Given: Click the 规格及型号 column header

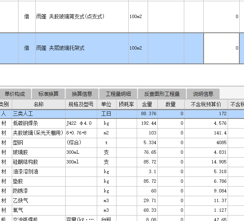Looking at the screenshot, I should 81,104.
